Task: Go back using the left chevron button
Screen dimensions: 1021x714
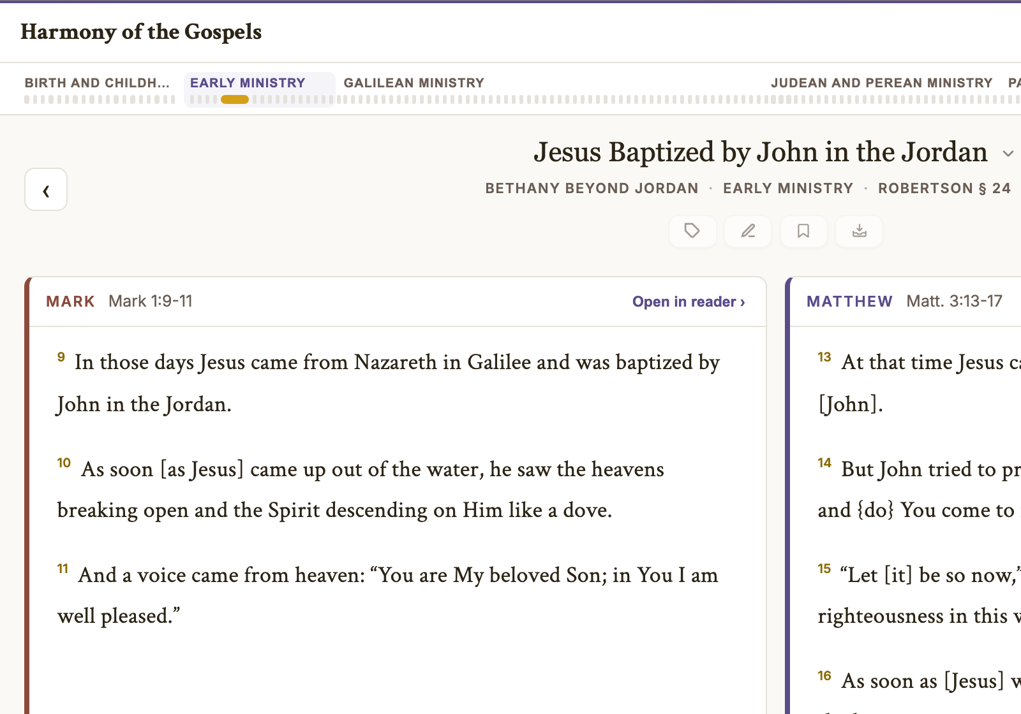Action: [46, 189]
